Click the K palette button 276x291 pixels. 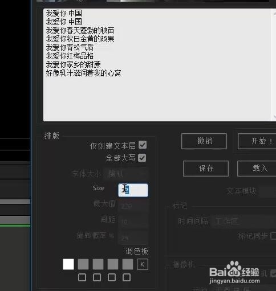(x=143, y=264)
